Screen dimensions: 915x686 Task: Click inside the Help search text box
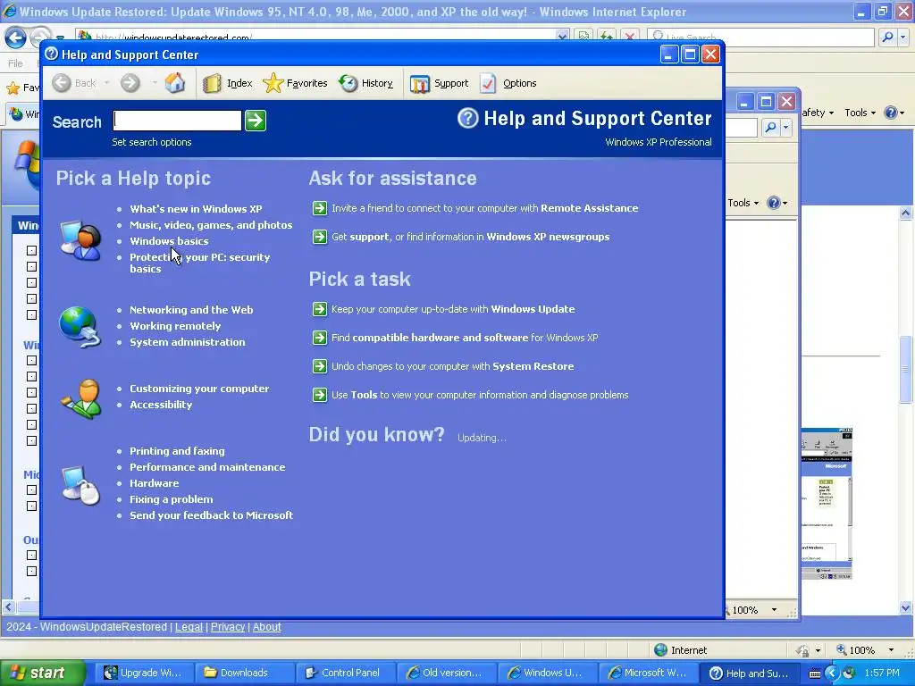[x=178, y=121]
